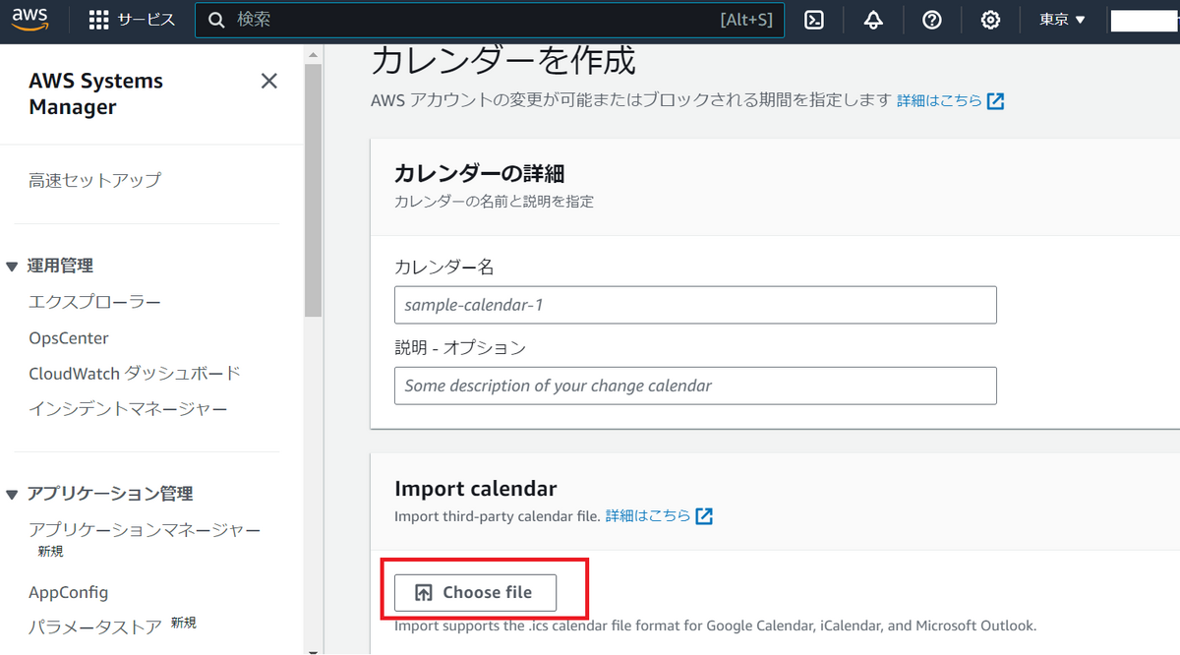Collapse the アプリケーション管理 section
The width and height of the screenshot is (1180, 655).
coord(12,494)
